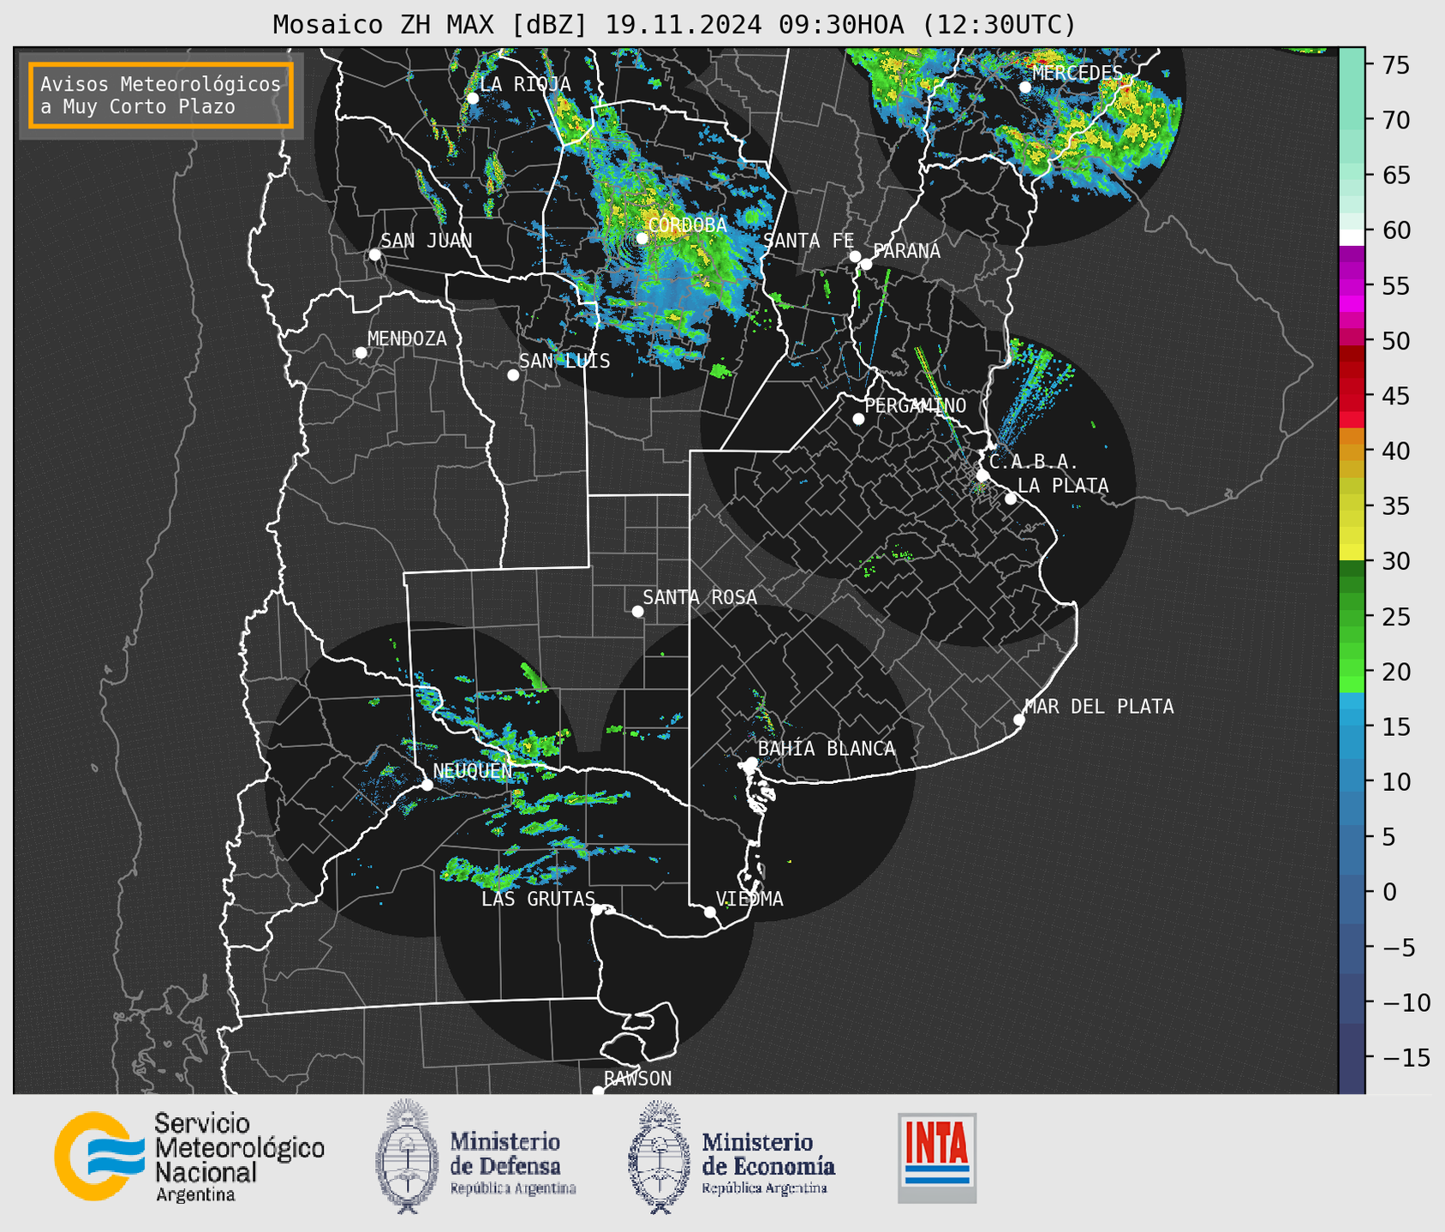The width and height of the screenshot is (1445, 1232).
Task: Click the SAN LUIS city label
Action: [564, 361]
